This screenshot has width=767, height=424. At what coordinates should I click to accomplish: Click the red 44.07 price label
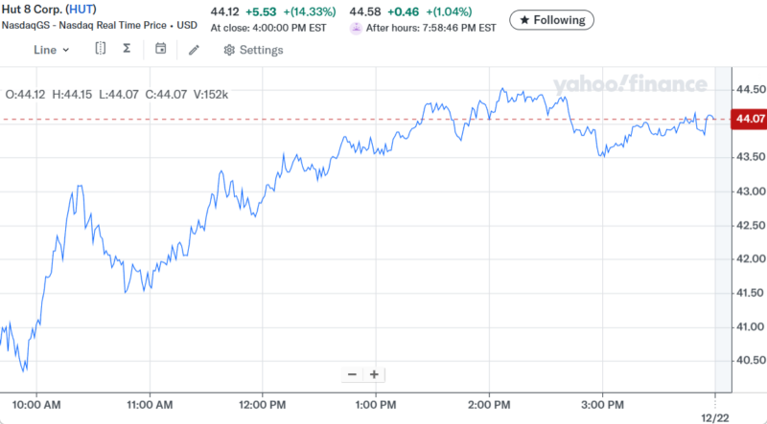click(747, 120)
